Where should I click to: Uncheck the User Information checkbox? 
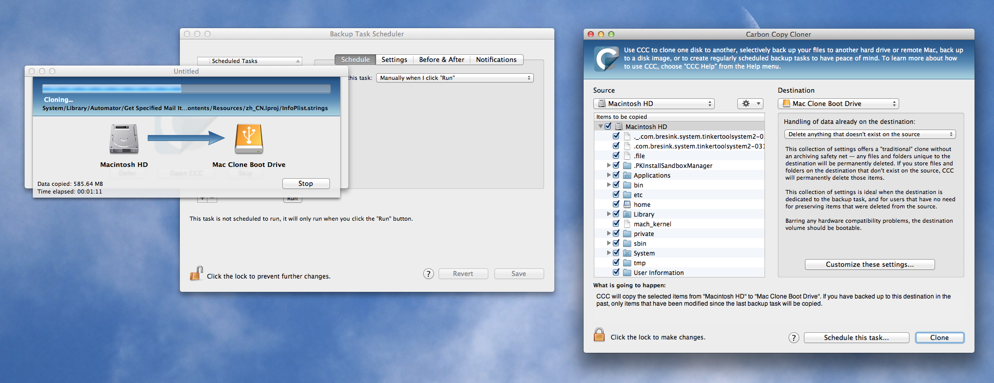(x=616, y=272)
